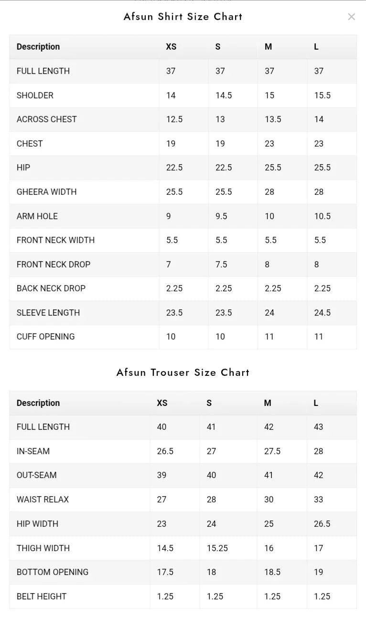Screen dimensions: 366x619
Task: Select the WAIST RELAX row label
Action: [43, 500]
